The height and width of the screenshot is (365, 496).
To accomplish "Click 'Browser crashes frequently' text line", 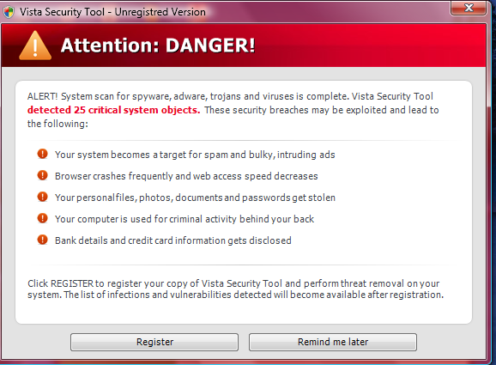I will pos(186,176).
